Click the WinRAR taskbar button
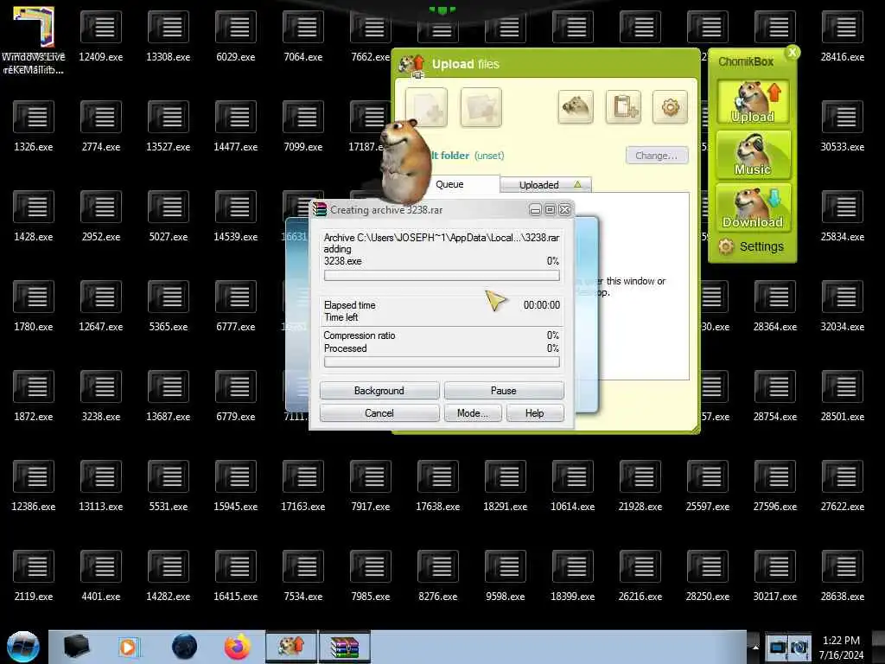885x664 pixels. pyautogui.click(x=345, y=647)
